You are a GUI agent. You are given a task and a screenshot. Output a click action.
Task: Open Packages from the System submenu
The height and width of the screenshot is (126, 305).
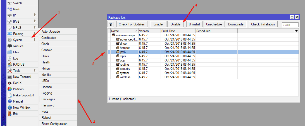click(48, 99)
